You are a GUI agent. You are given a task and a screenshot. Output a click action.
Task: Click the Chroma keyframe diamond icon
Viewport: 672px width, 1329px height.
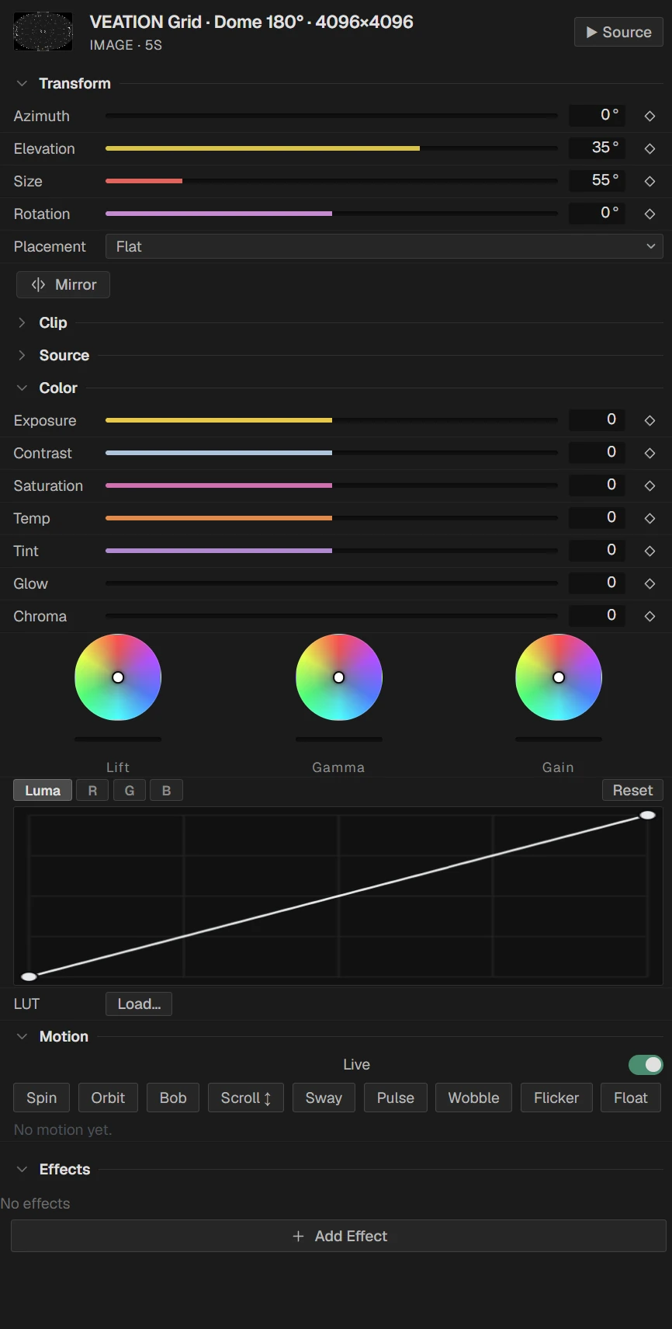tap(649, 616)
